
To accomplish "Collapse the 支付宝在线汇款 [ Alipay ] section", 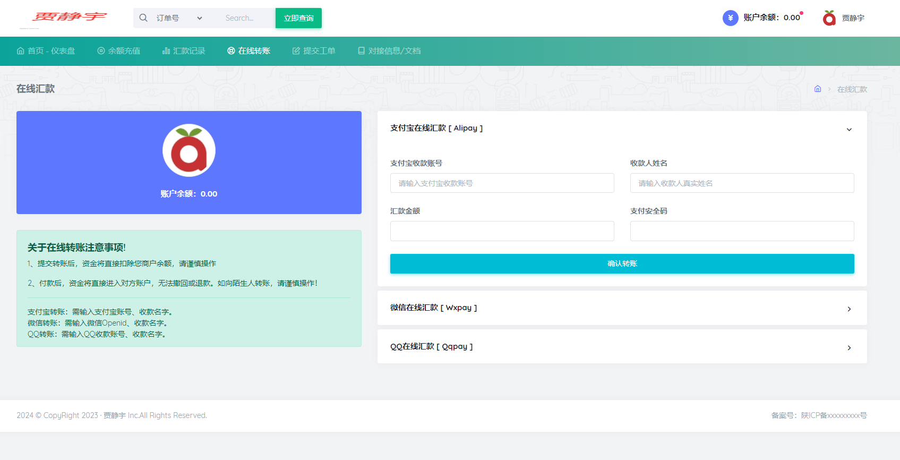I will [622, 129].
